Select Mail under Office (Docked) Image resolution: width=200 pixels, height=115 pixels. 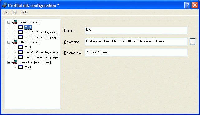coord(28,47)
